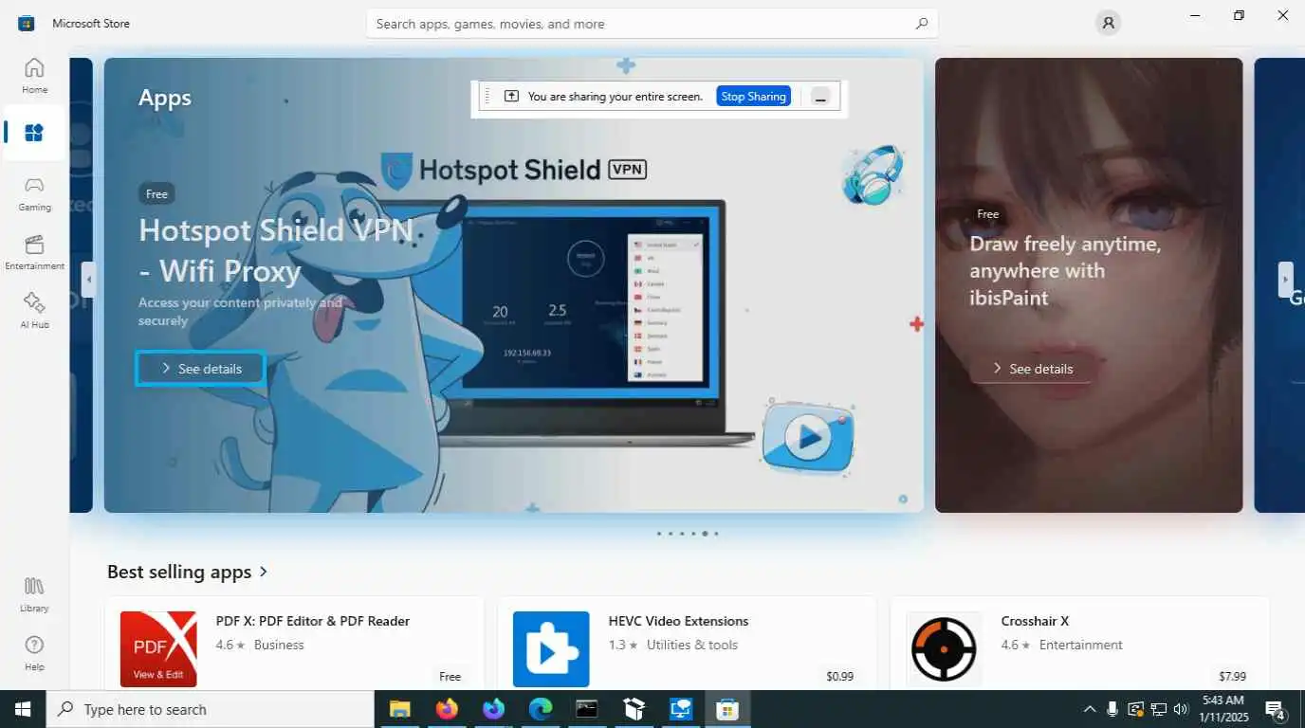Jump to first carousel page dot

[x=659, y=534]
